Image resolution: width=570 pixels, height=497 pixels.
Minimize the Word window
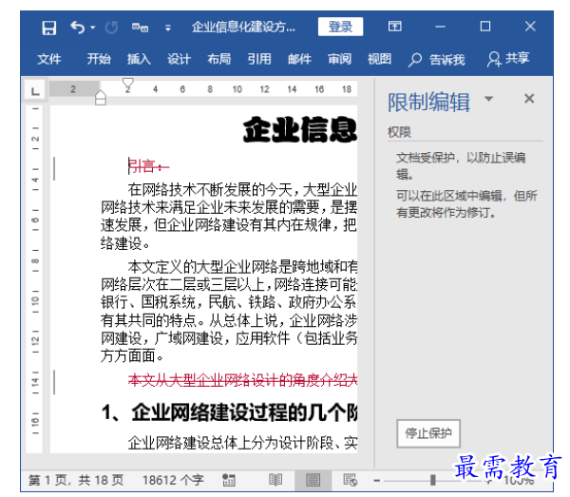click(x=440, y=27)
